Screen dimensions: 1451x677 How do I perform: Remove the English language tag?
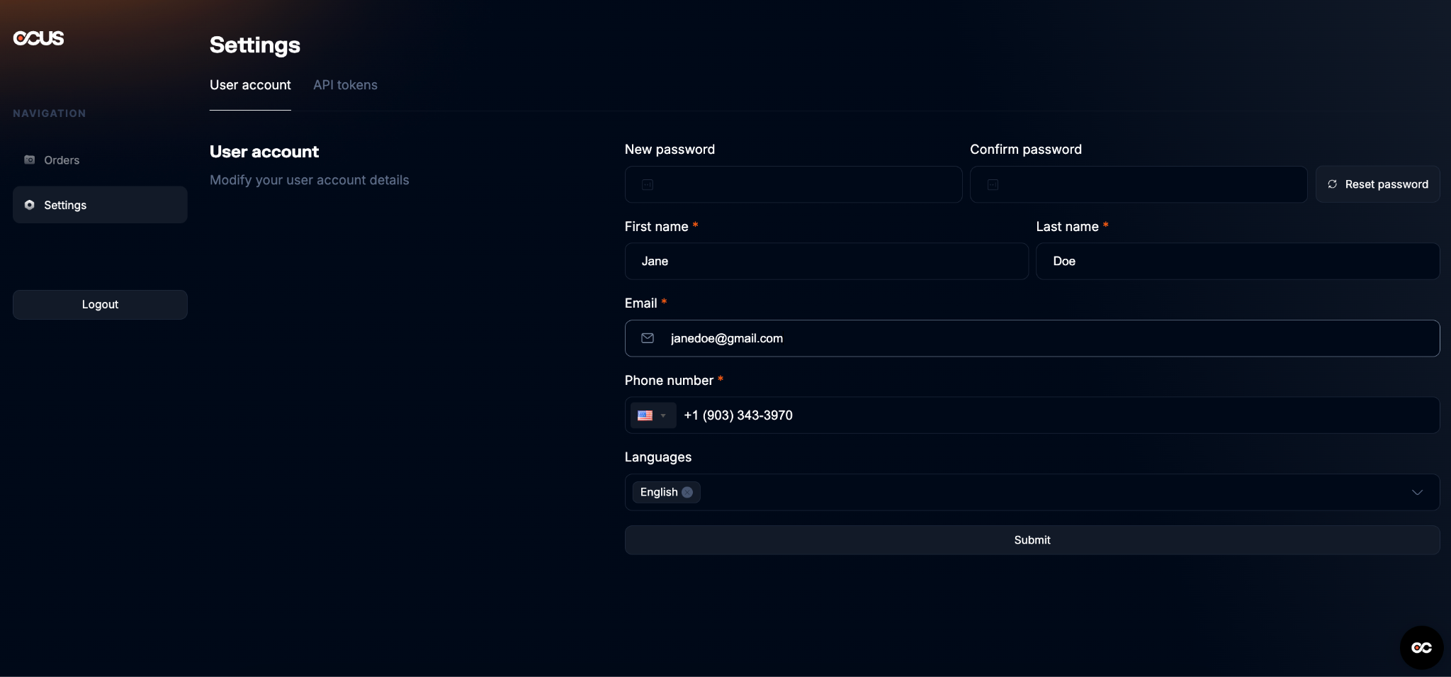(687, 492)
